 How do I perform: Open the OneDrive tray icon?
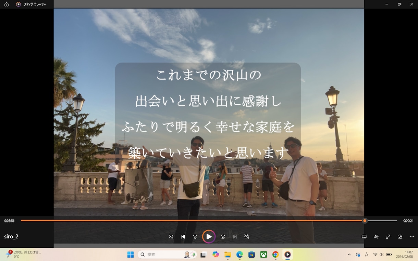click(358, 255)
